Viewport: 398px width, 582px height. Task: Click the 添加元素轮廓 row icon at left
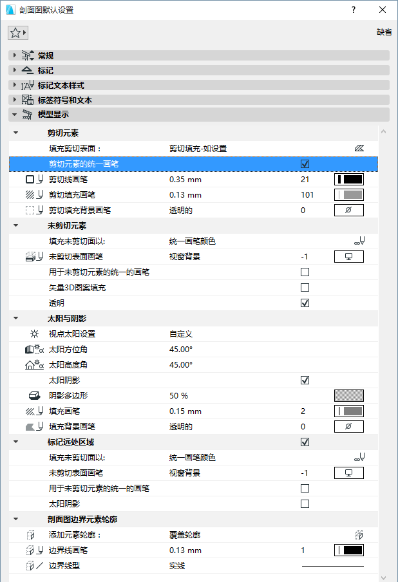(x=31, y=535)
